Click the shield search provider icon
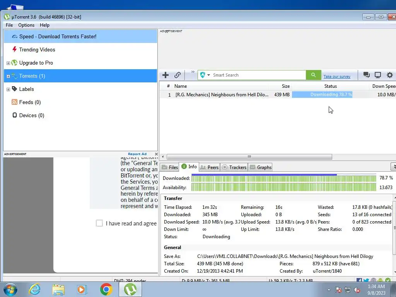Viewport: 396px width, 297px height. 203,75
